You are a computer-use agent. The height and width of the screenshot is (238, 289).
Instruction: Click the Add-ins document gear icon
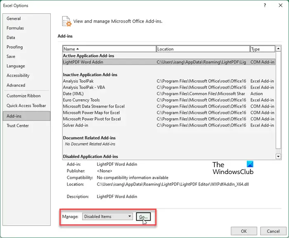point(66,21)
